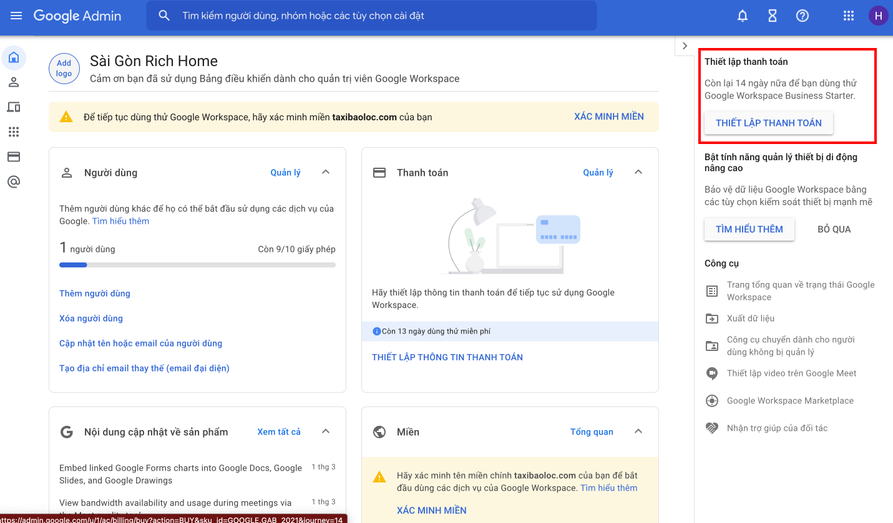893x523 pixels.
Task: Click XÁC MINH MIỀN in Miền card
Action: point(432,511)
